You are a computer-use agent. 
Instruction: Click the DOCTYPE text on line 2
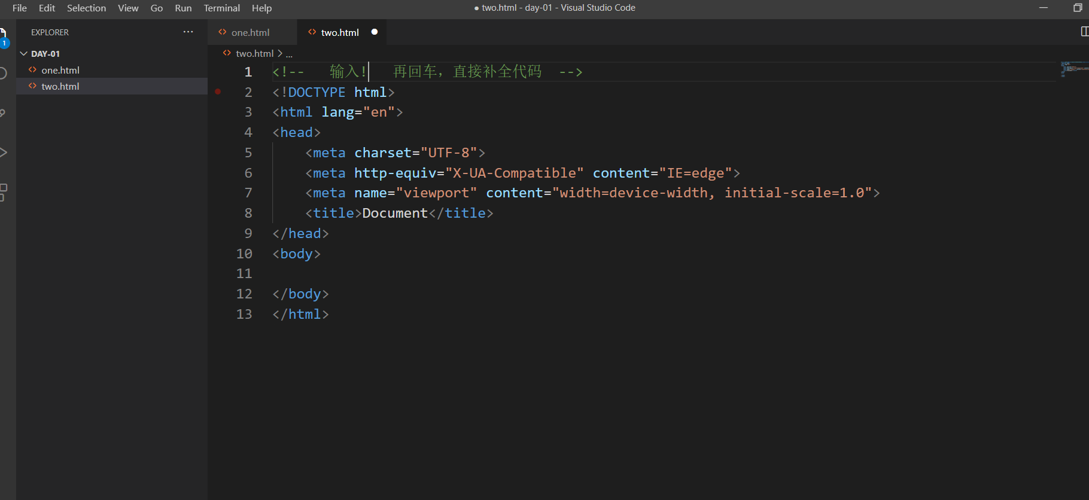coord(317,92)
